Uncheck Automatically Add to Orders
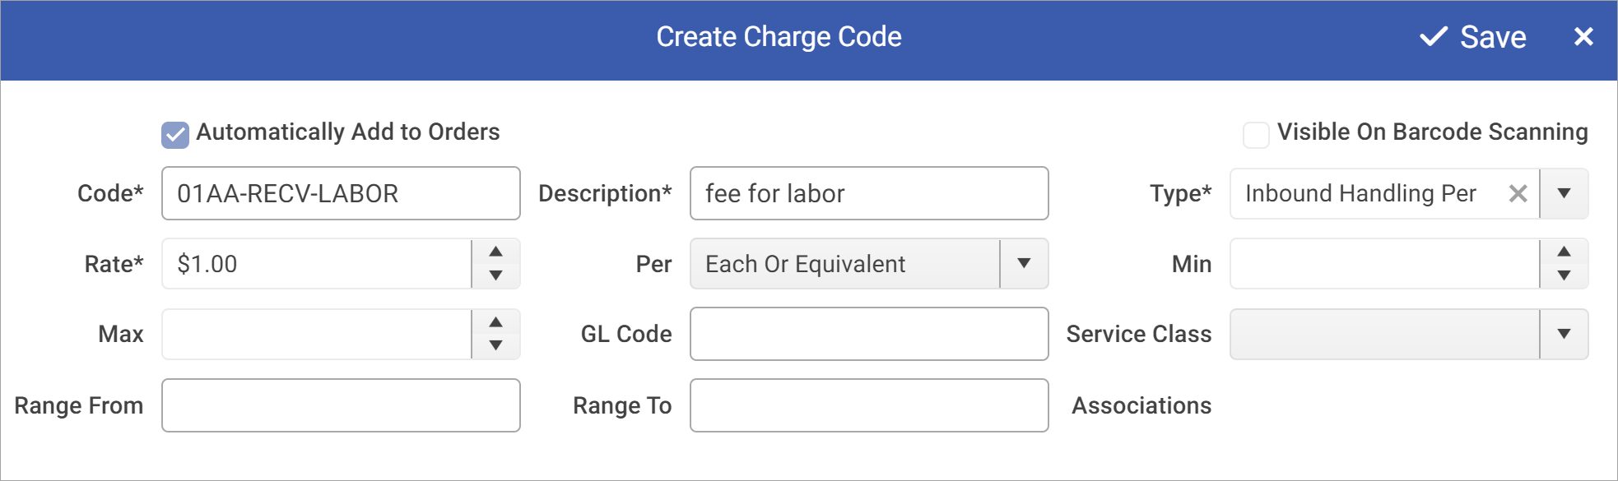1618x481 pixels. [174, 132]
